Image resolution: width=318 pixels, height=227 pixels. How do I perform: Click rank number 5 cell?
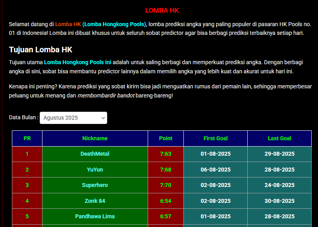pyautogui.click(x=27, y=216)
